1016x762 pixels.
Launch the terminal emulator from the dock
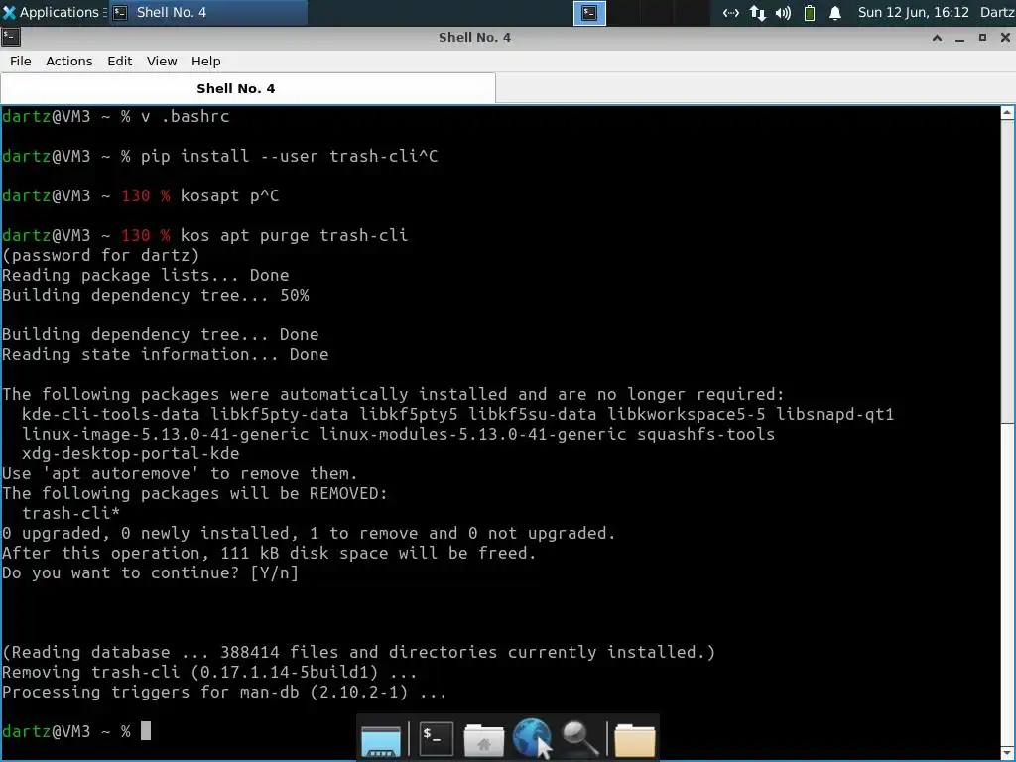pos(437,738)
